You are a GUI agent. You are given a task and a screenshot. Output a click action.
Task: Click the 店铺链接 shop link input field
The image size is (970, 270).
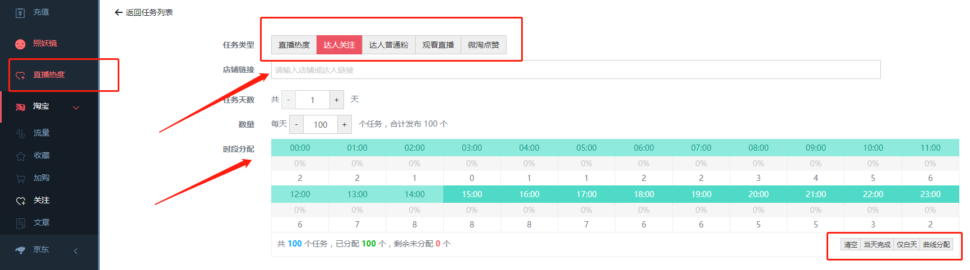pos(575,70)
